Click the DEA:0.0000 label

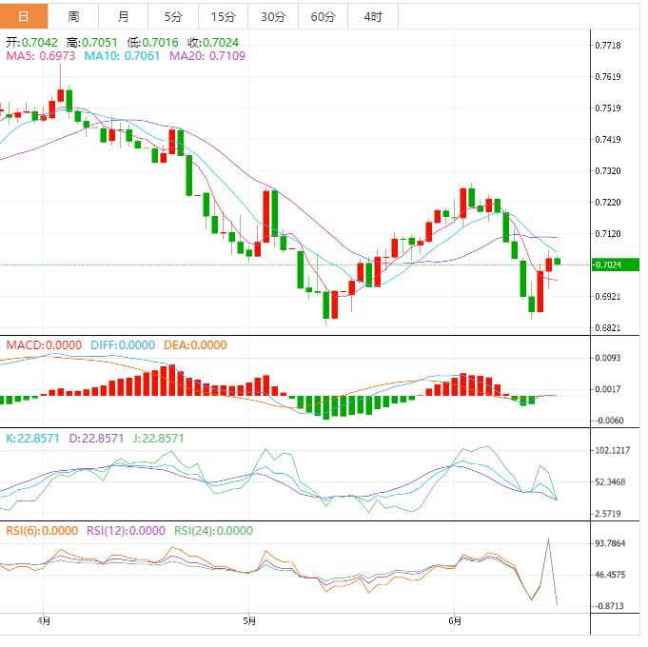click(x=194, y=345)
